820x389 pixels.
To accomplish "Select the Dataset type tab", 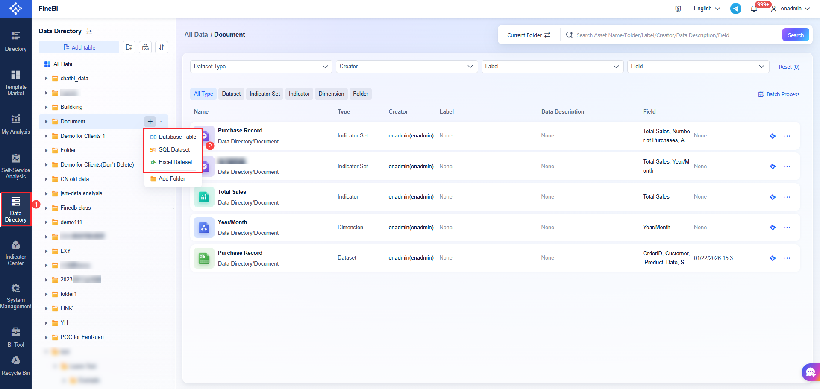I will (x=231, y=94).
